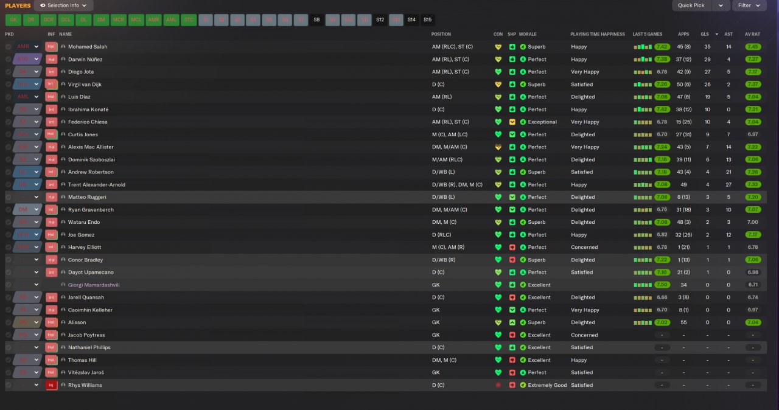Click Mohamed Salah's 7.45 average rating
The height and width of the screenshot is (410, 779).
click(752, 47)
